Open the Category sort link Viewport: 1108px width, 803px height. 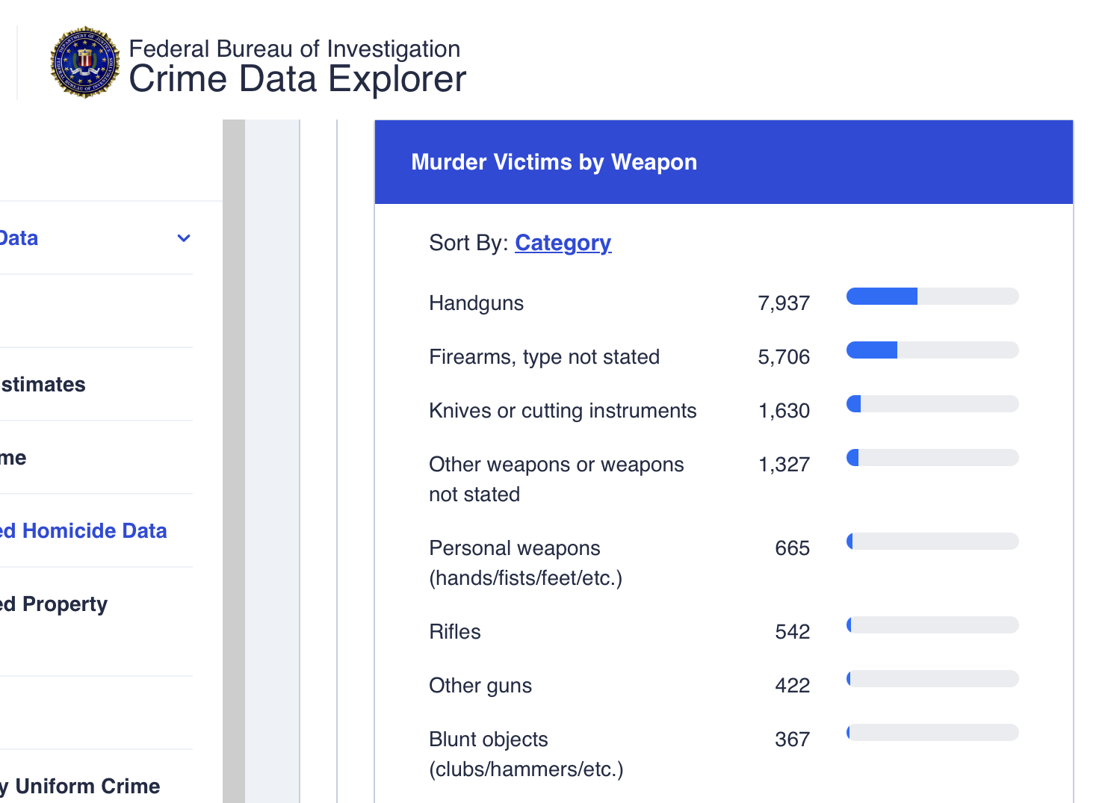563,243
